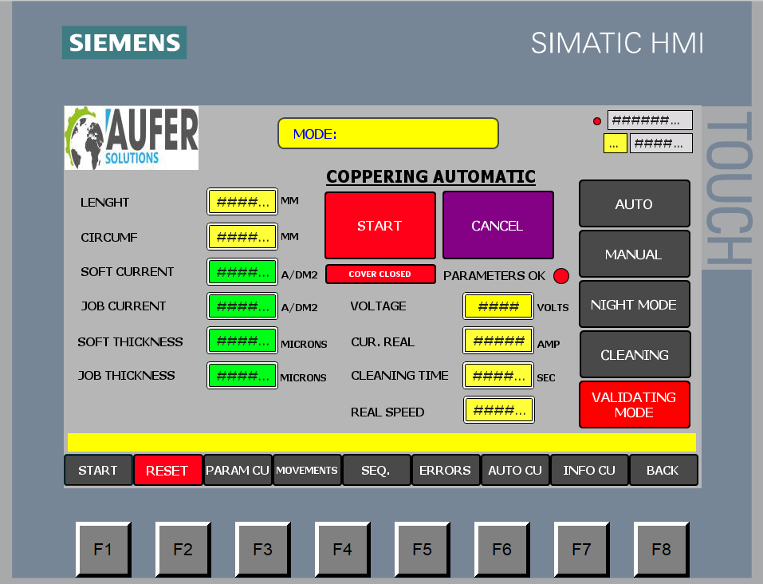
Task: Open the PARAM CU screen
Action: point(238,471)
